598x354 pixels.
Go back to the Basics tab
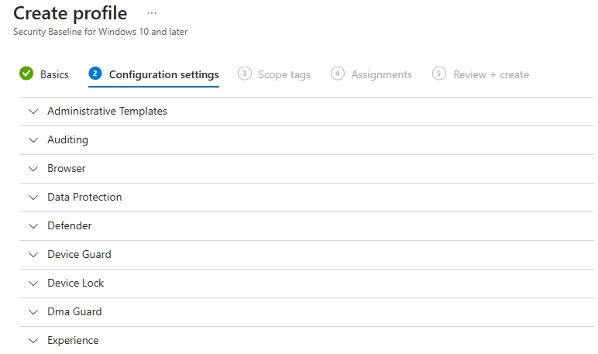[x=54, y=75]
